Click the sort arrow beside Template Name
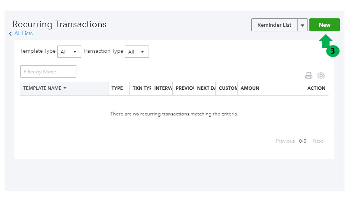This screenshot has height=203, width=351. (65, 88)
